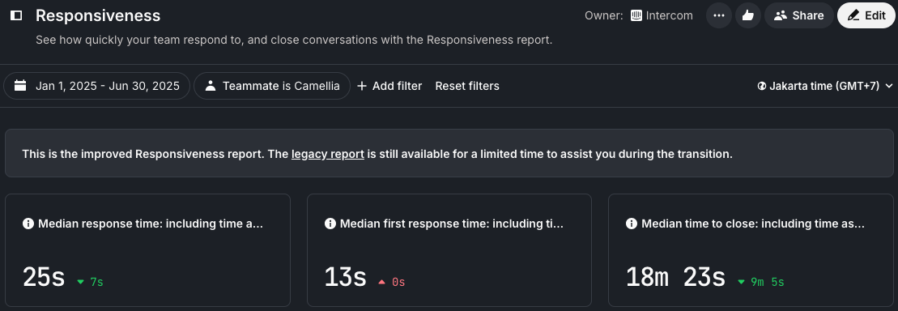Open the date range Jan 1 - Jun 30 filter

[x=97, y=86]
